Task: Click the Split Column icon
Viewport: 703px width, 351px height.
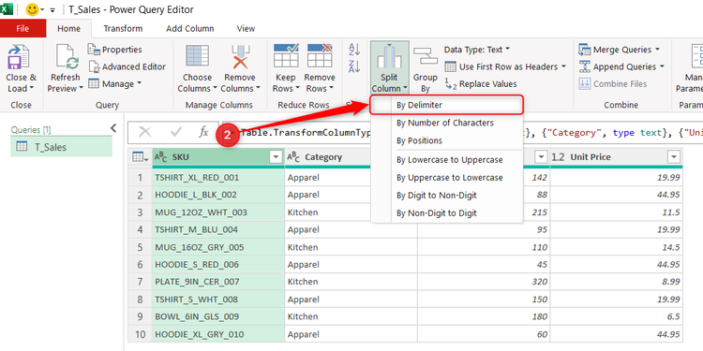Action: click(x=389, y=57)
